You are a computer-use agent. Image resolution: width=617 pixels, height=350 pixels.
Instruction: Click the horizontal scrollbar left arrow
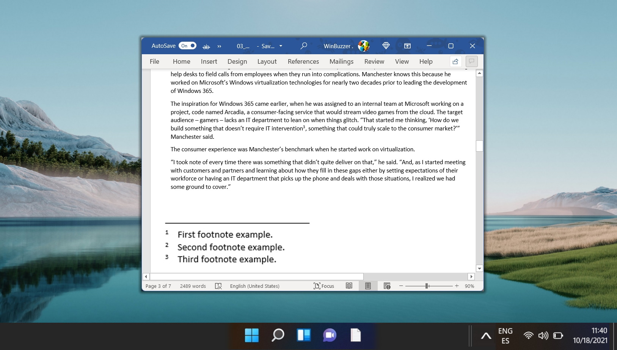(146, 276)
